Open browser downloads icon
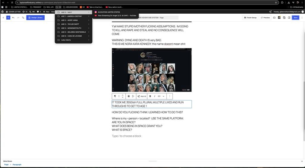This screenshot has width=305, height=168. click(289, 2)
